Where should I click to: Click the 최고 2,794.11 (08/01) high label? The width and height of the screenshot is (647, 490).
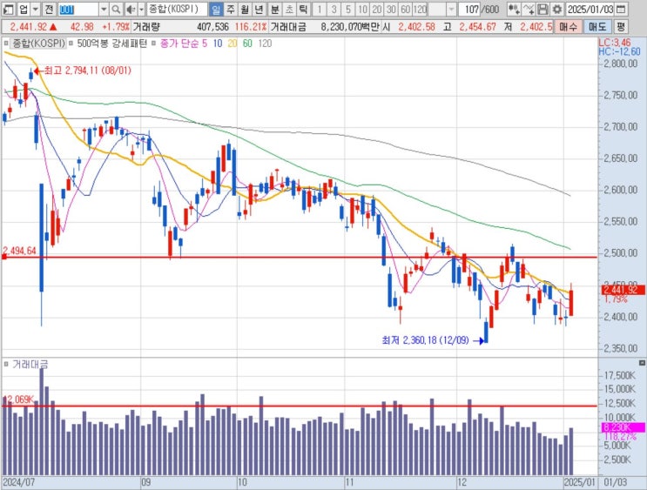click(87, 70)
